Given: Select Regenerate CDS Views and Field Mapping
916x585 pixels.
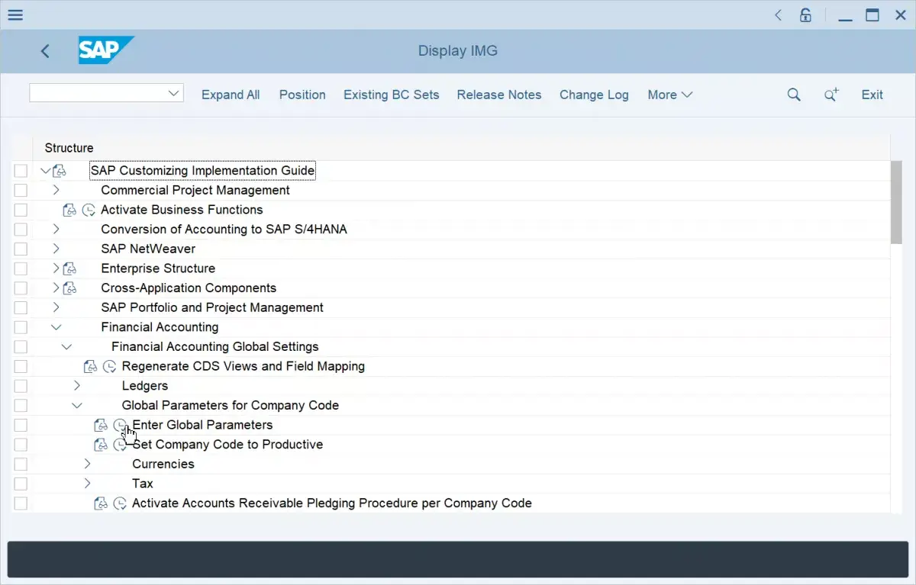Looking at the screenshot, I should click(244, 366).
